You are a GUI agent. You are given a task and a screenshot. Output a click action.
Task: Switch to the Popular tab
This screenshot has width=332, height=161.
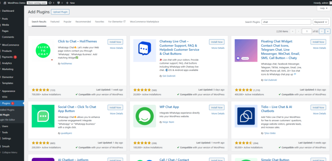tap(67, 22)
